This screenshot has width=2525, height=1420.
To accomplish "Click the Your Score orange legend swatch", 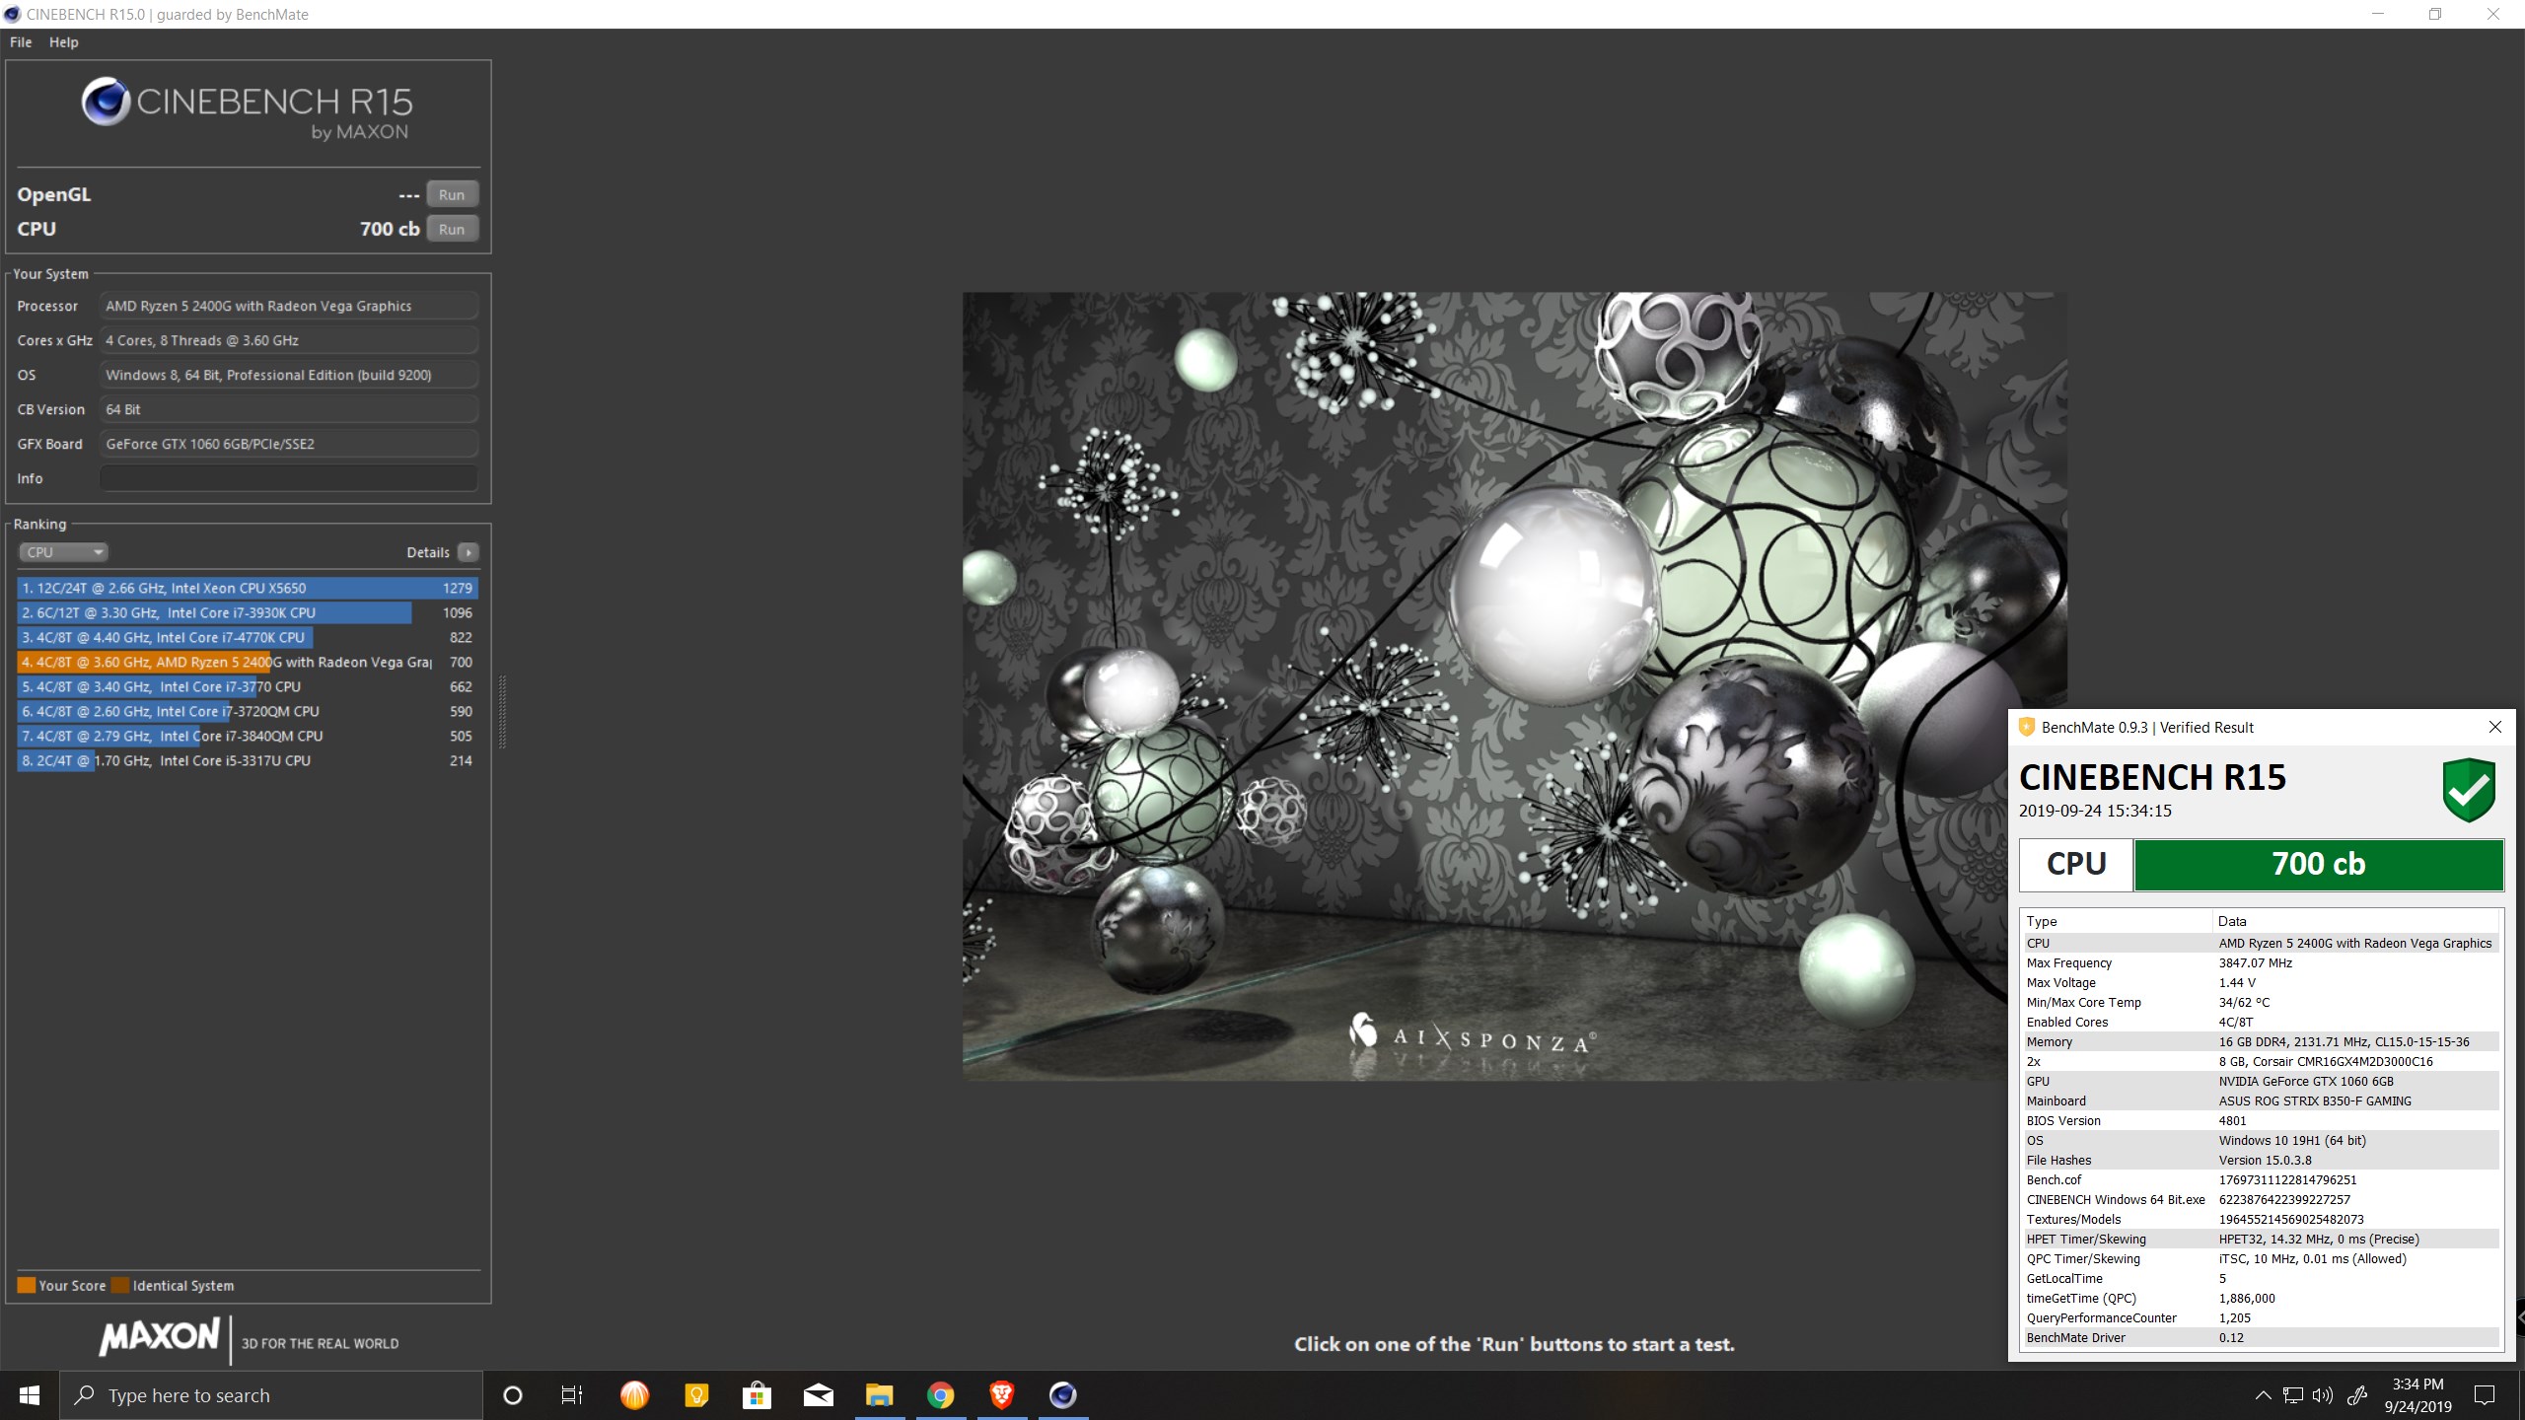I will 27,1285.
